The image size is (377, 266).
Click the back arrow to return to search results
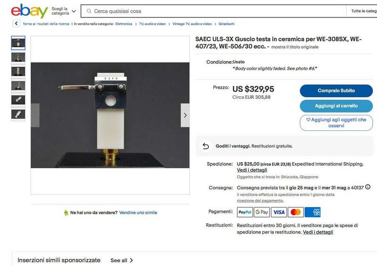tap(16, 24)
